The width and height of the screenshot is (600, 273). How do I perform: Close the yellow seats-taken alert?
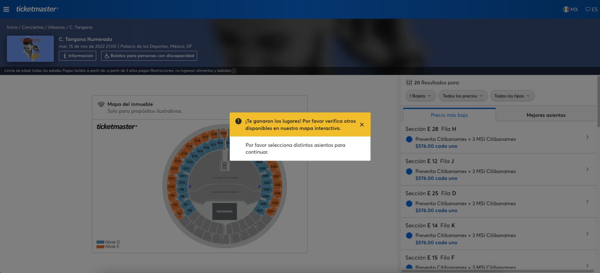(362, 125)
